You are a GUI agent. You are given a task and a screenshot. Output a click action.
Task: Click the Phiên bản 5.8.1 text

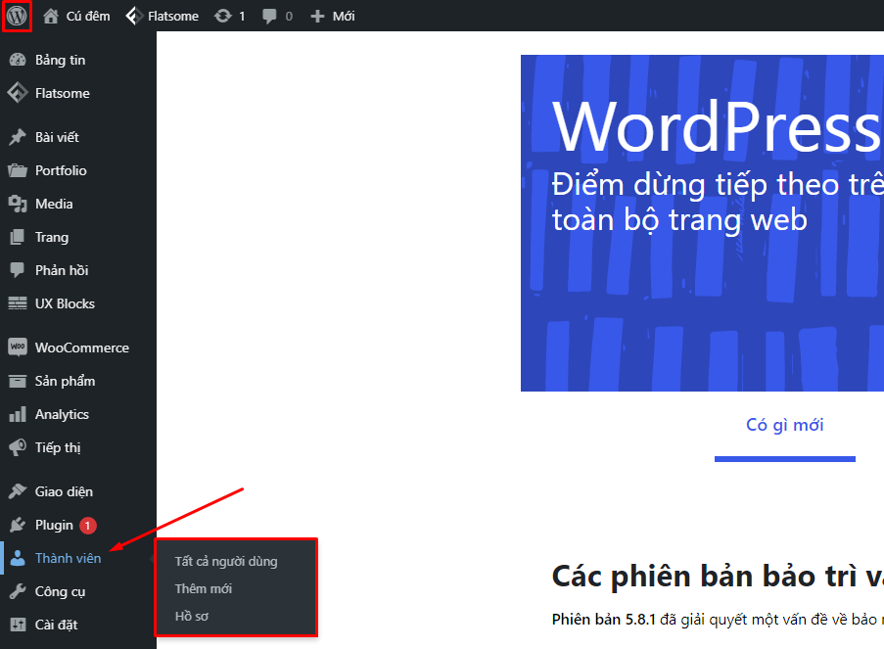pyautogui.click(x=604, y=619)
